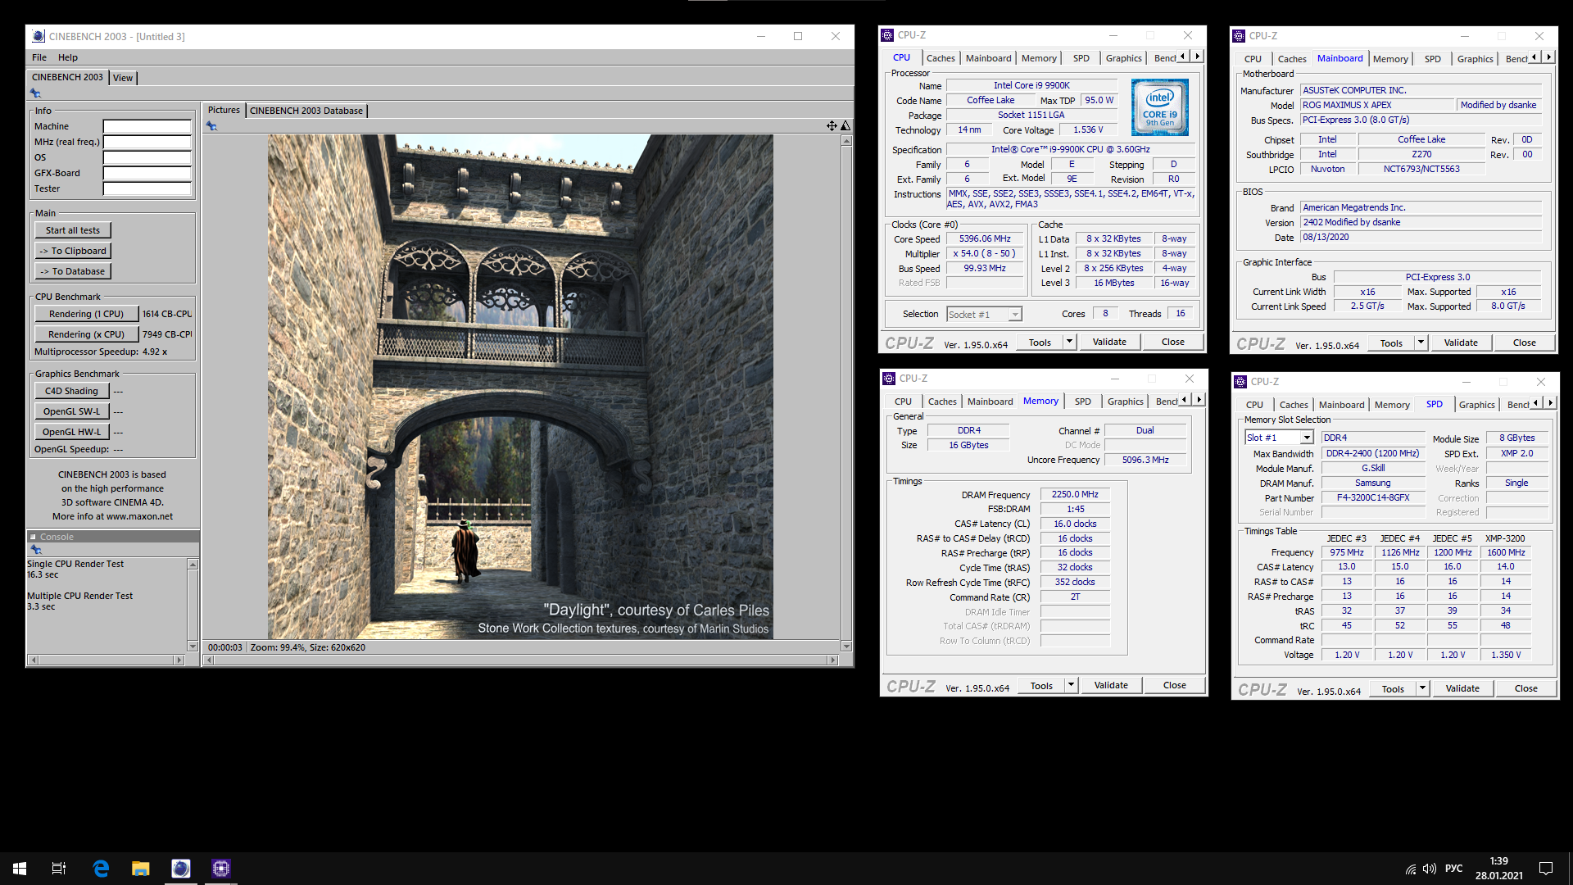1573x885 pixels.
Task: Switch to CPU-Z via the taskbar icon
Action: pos(221,869)
